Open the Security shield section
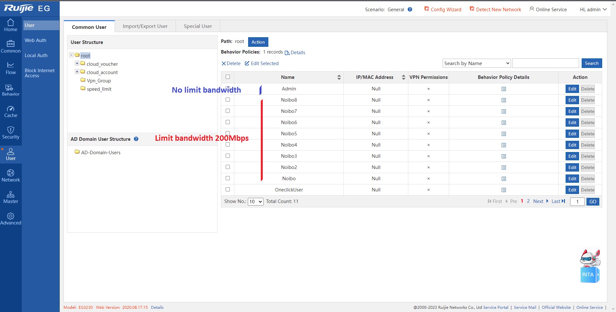Viewport: 616px width, 312px height. (x=11, y=133)
